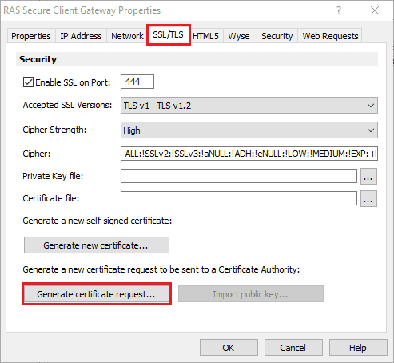Image resolution: width=394 pixels, height=363 pixels.
Task: Click the question mark help icon
Action: [339, 10]
